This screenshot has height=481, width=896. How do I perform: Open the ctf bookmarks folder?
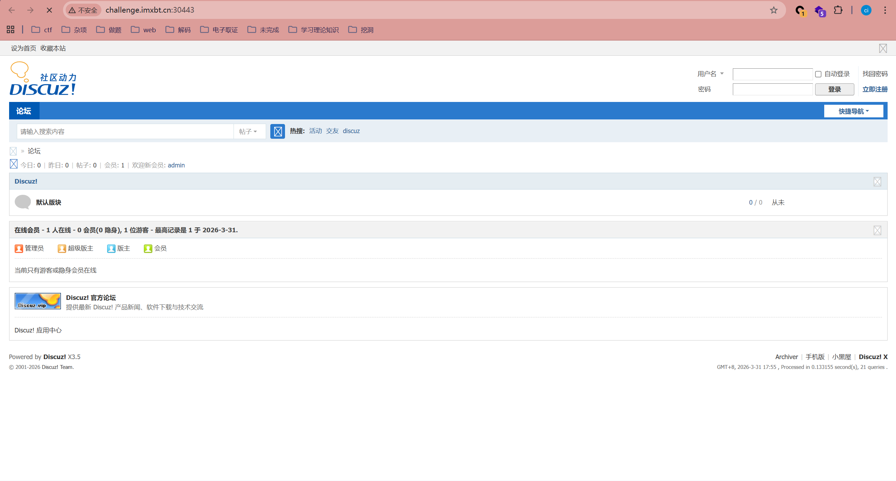42,30
